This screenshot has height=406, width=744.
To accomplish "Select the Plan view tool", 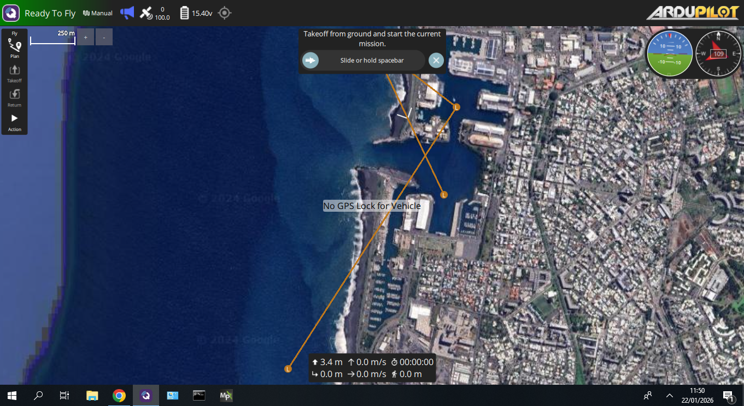I will click(x=14, y=48).
